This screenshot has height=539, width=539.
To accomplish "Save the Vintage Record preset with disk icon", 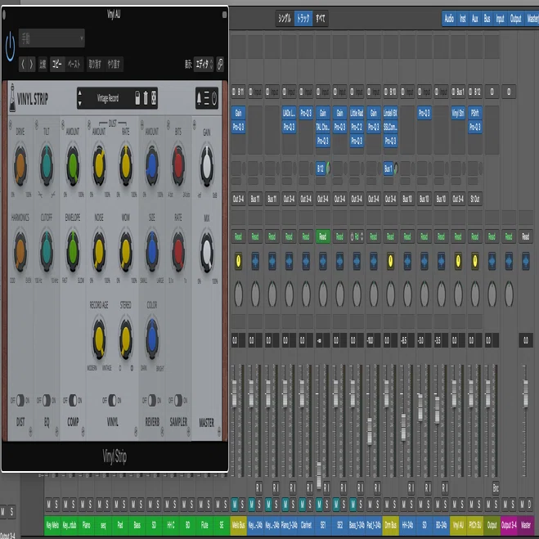I will tap(137, 98).
